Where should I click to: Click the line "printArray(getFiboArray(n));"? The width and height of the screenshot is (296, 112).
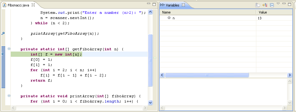click(65, 33)
